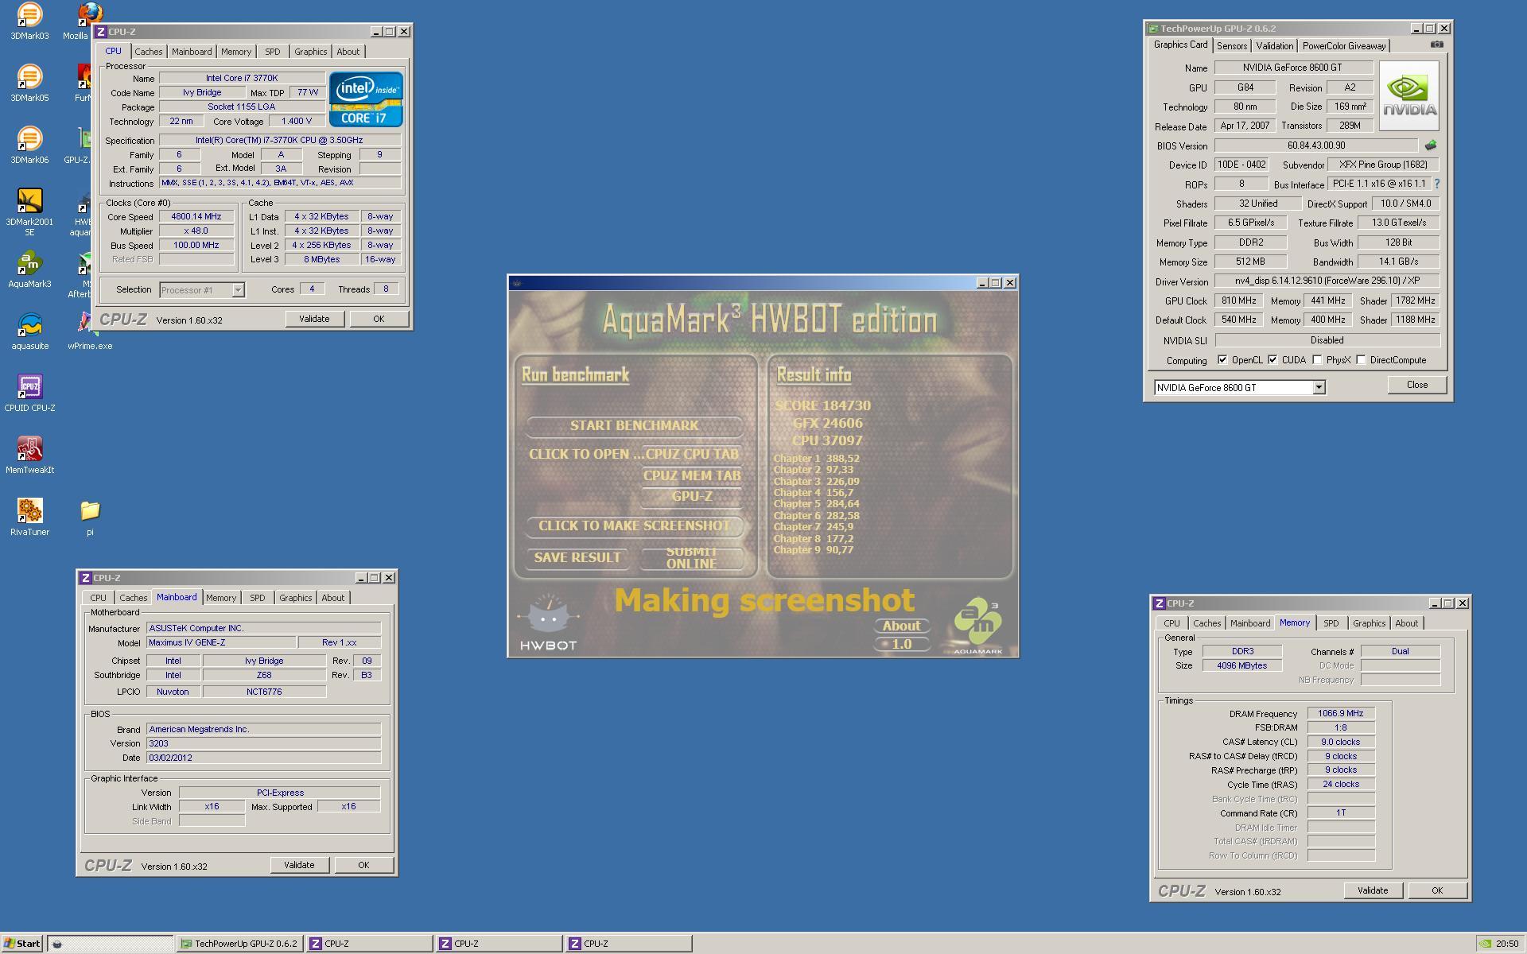Click the Intel Core i7 logo in CPU-Z

(366, 99)
